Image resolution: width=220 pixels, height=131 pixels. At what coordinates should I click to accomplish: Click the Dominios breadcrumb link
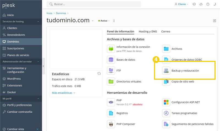pyautogui.click(x=61, y=13)
